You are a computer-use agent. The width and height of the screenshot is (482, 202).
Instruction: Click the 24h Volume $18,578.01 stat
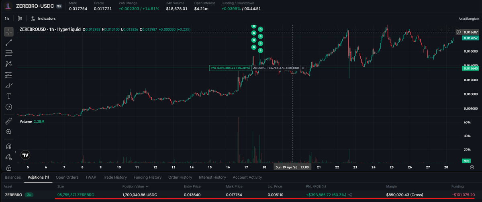(177, 6)
